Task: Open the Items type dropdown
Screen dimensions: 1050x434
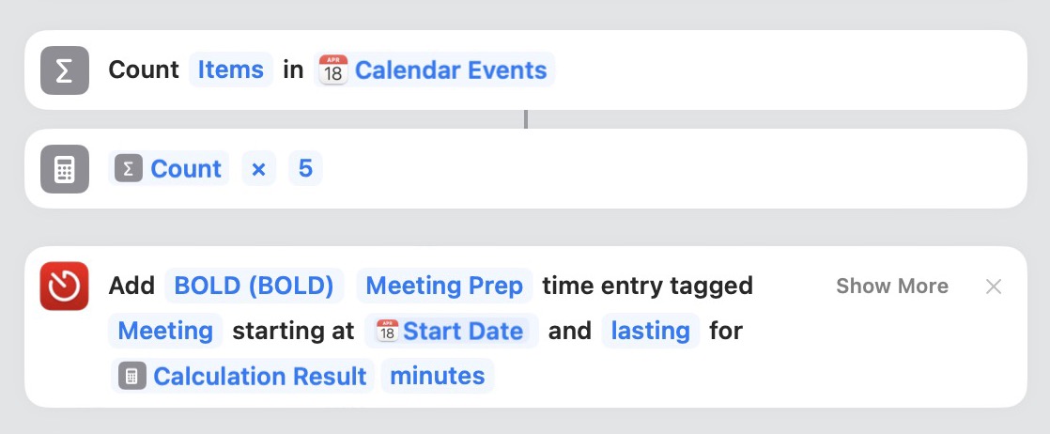Action: [x=231, y=70]
